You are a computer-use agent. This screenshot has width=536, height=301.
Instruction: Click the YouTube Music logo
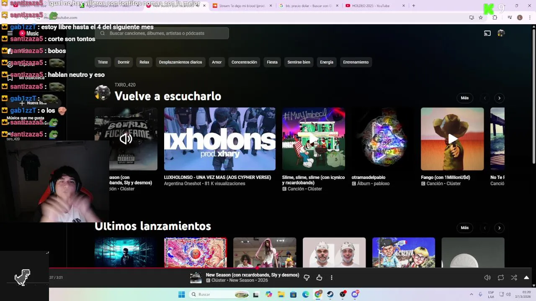(x=29, y=33)
